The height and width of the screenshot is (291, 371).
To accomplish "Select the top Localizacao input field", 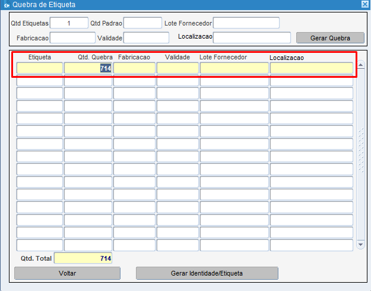I will [x=252, y=38].
